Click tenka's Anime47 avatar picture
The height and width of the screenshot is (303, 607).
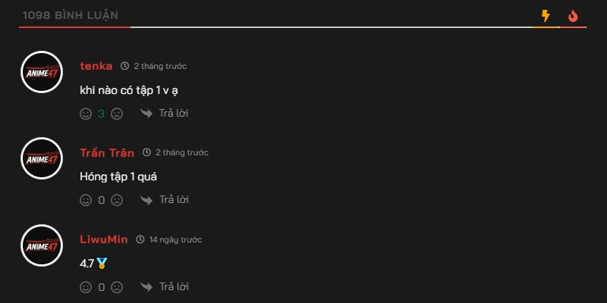pyautogui.click(x=41, y=72)
